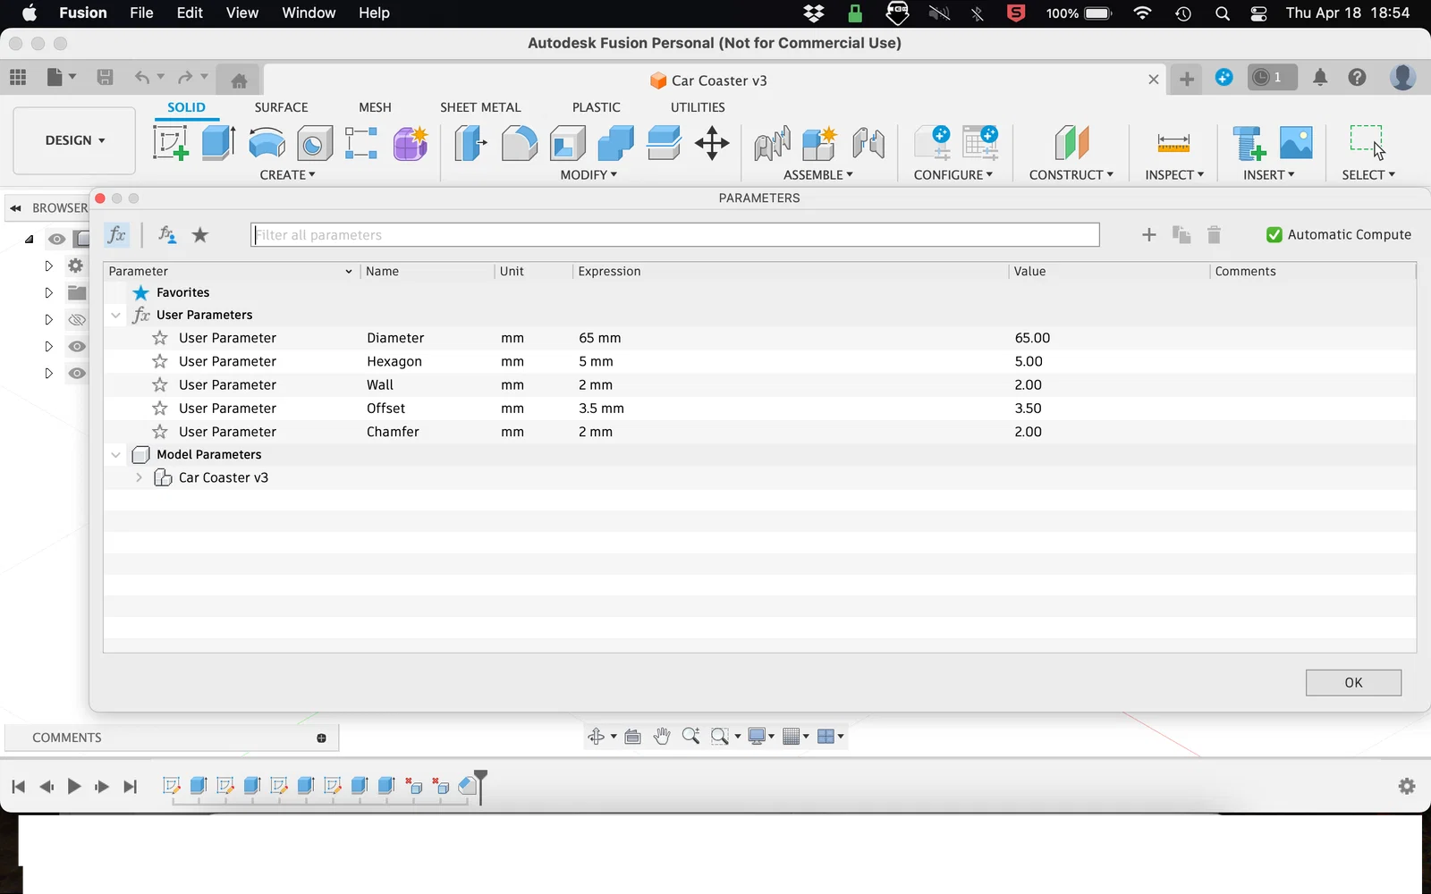
Task: Select the Measure tool
Action: 1173,143
